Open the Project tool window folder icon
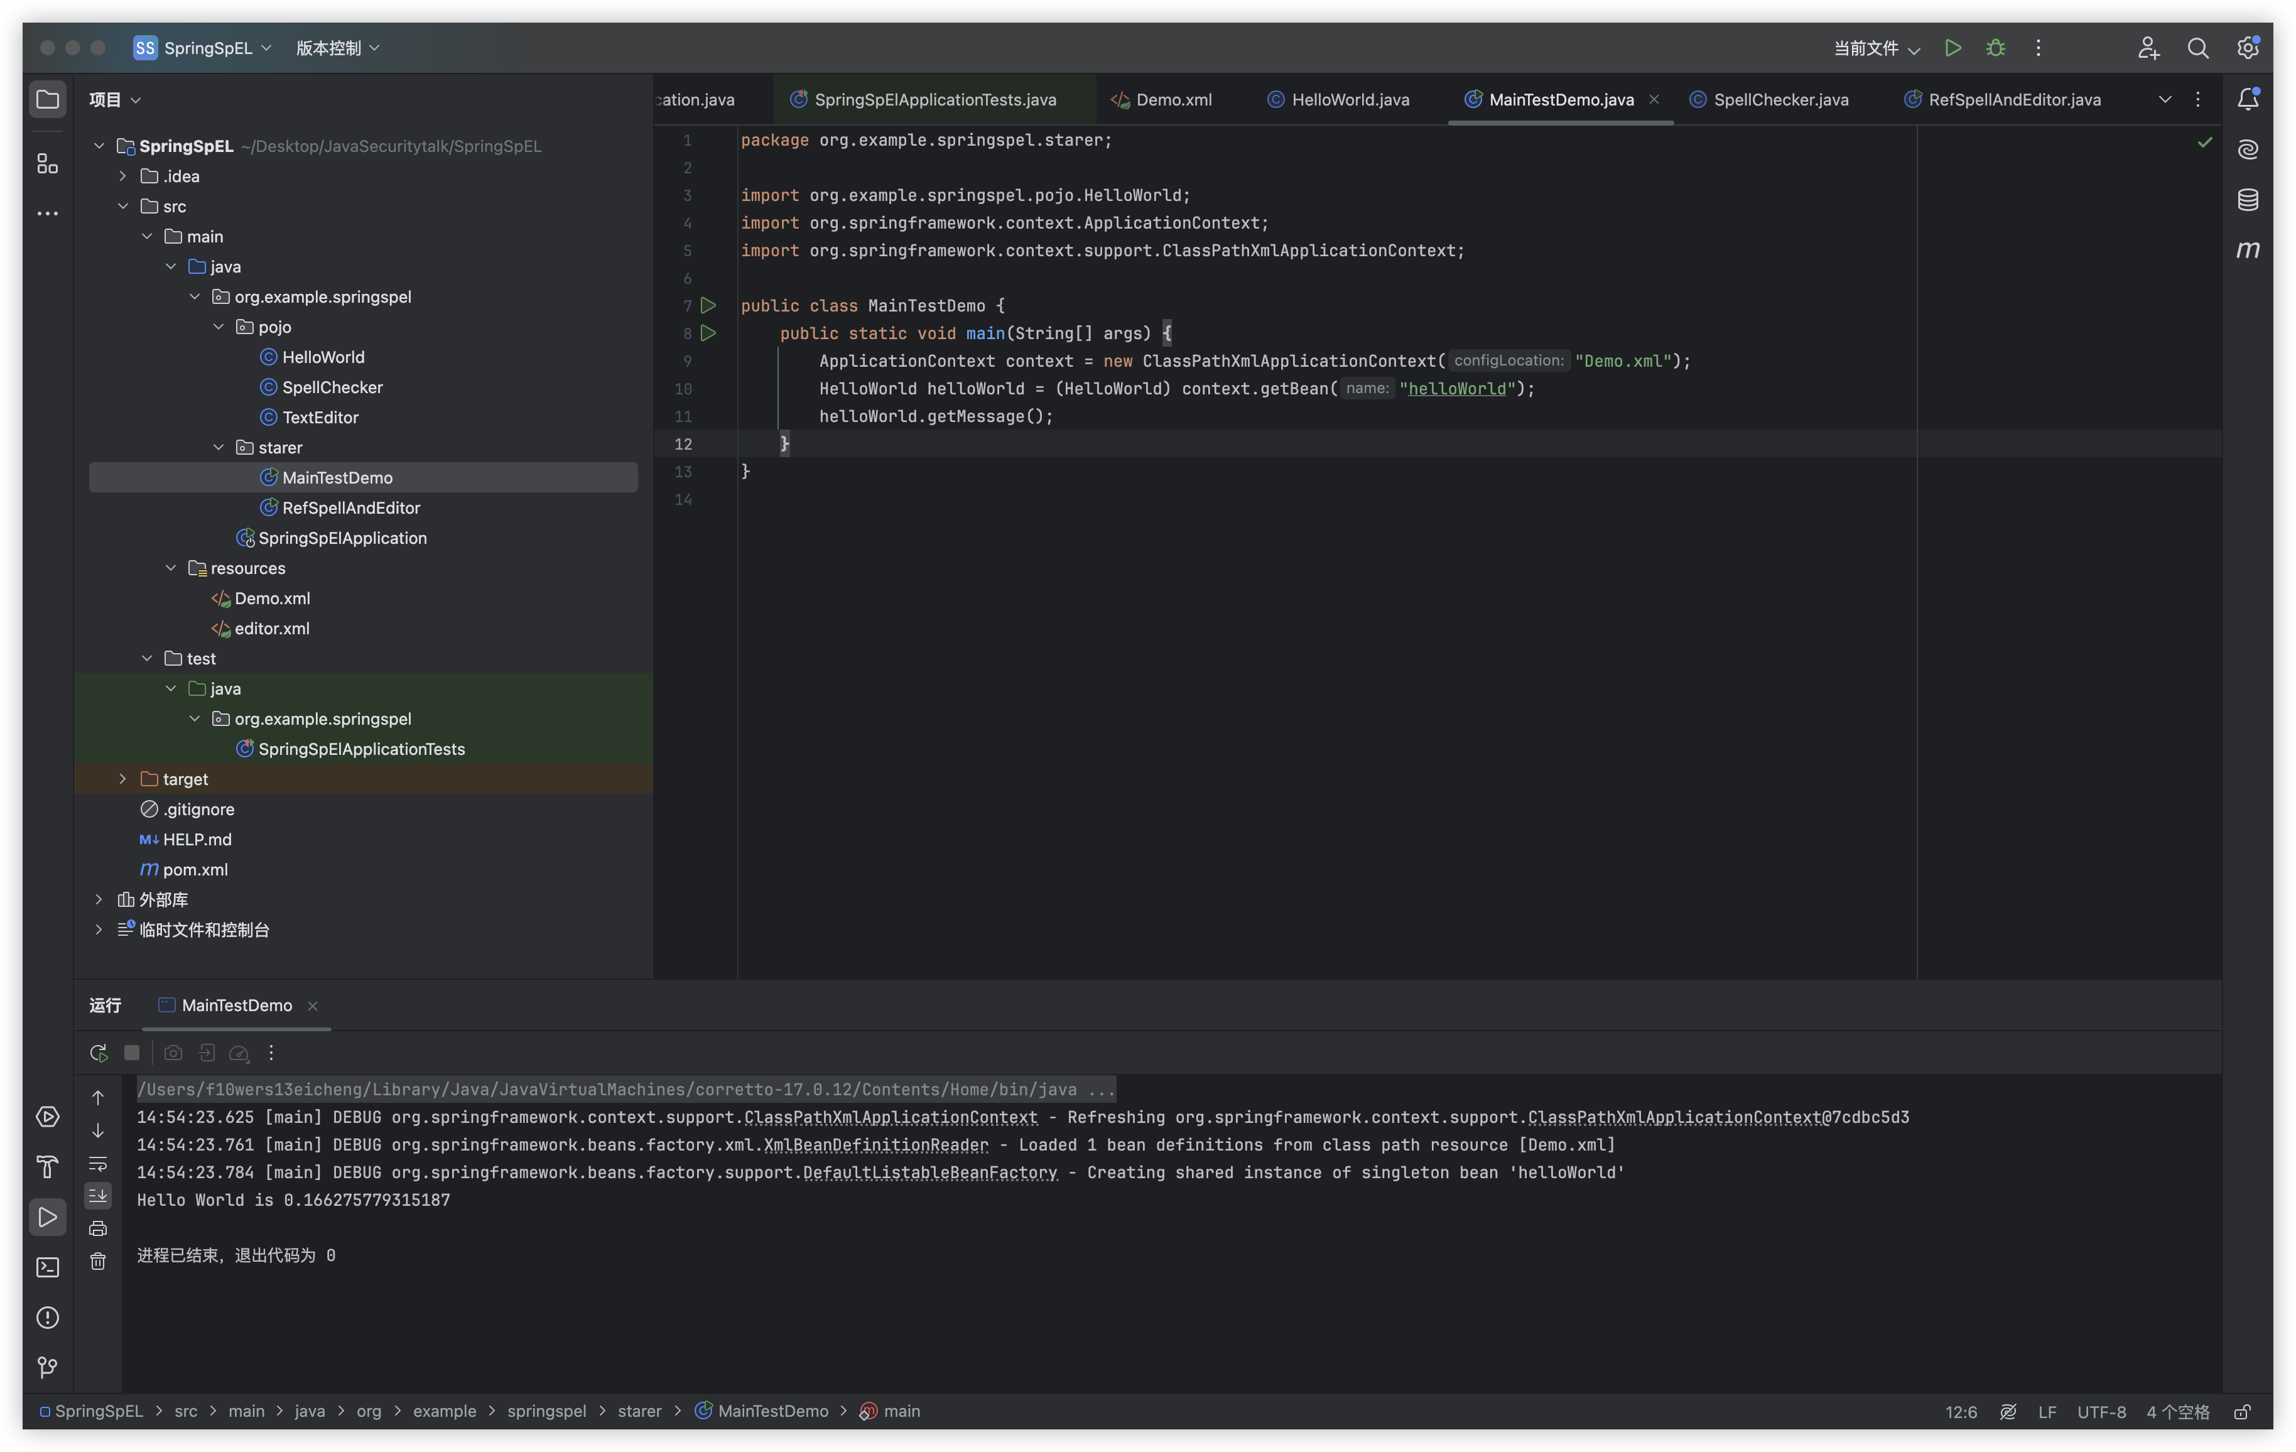The width and height of the screenshot is (2296, 1452). point(46,99)
